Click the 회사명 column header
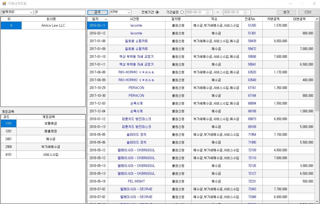This screenshot has width=320, height=204. click(53, 19)
